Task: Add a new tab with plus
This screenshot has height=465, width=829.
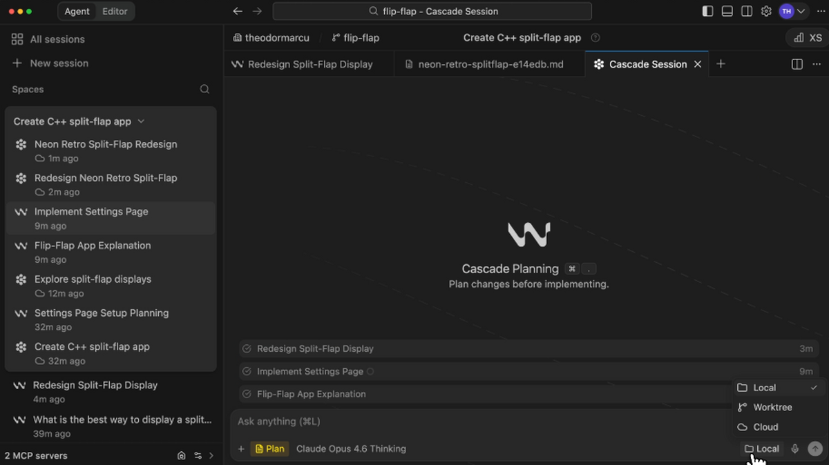Action: (721, 64)
